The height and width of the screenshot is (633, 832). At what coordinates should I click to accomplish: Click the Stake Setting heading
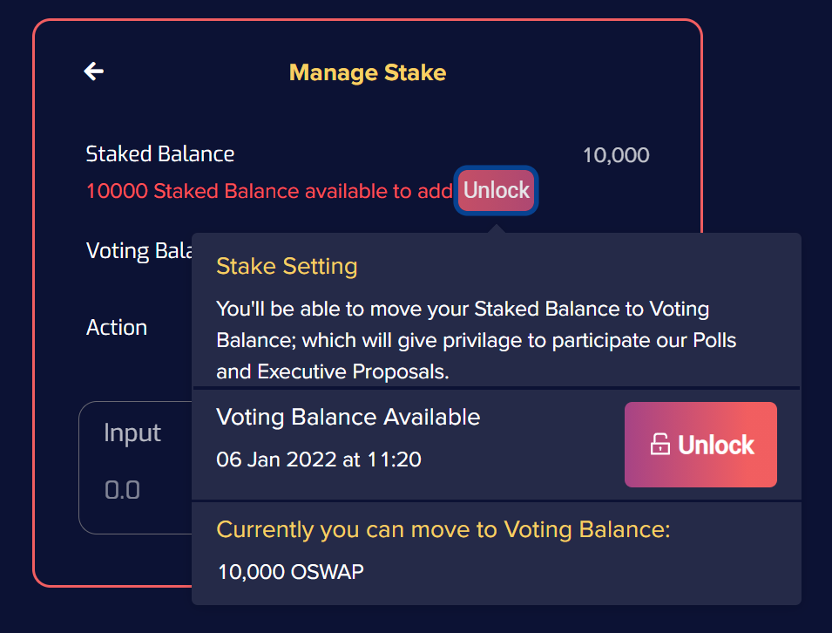pos(287,266)
